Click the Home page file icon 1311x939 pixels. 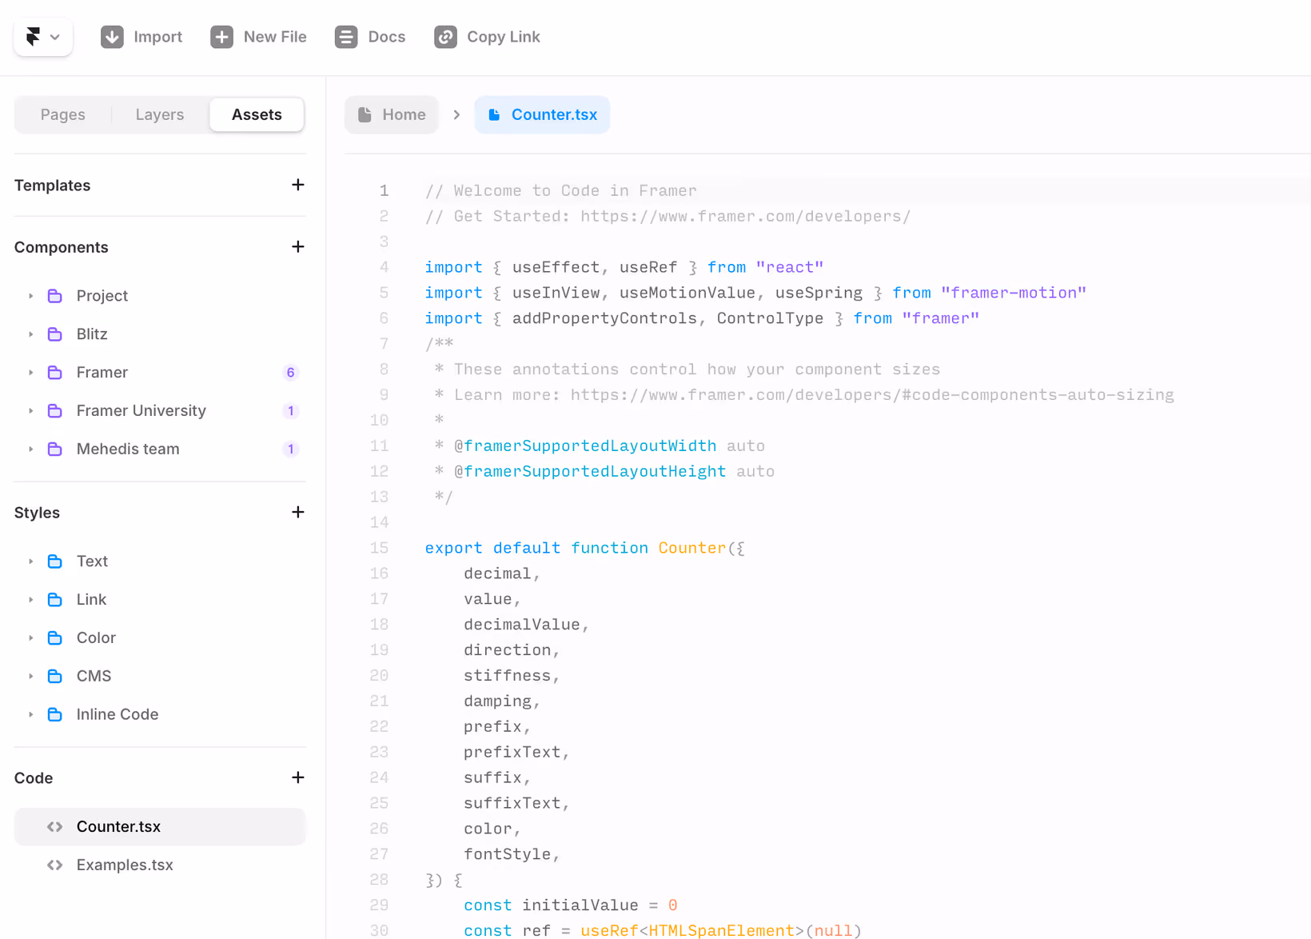[365, 114]
